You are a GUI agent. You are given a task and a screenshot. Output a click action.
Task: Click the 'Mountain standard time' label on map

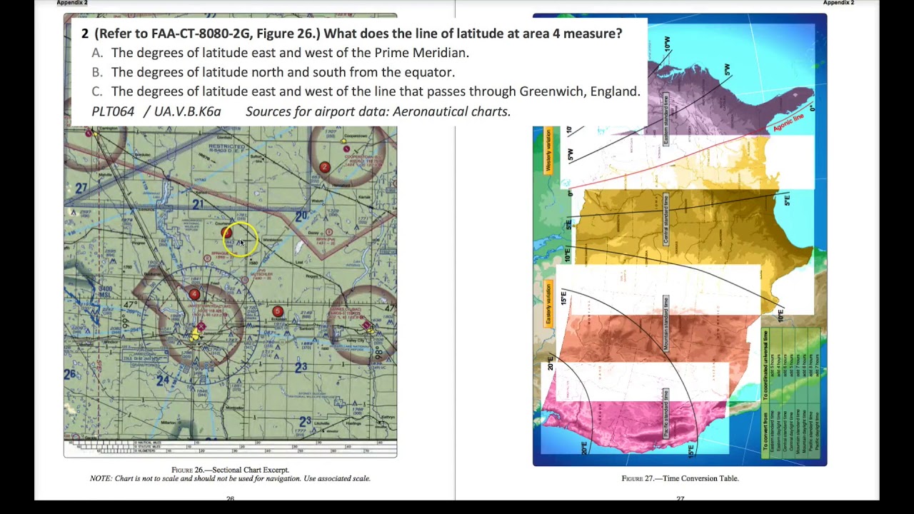click(666, 323)
